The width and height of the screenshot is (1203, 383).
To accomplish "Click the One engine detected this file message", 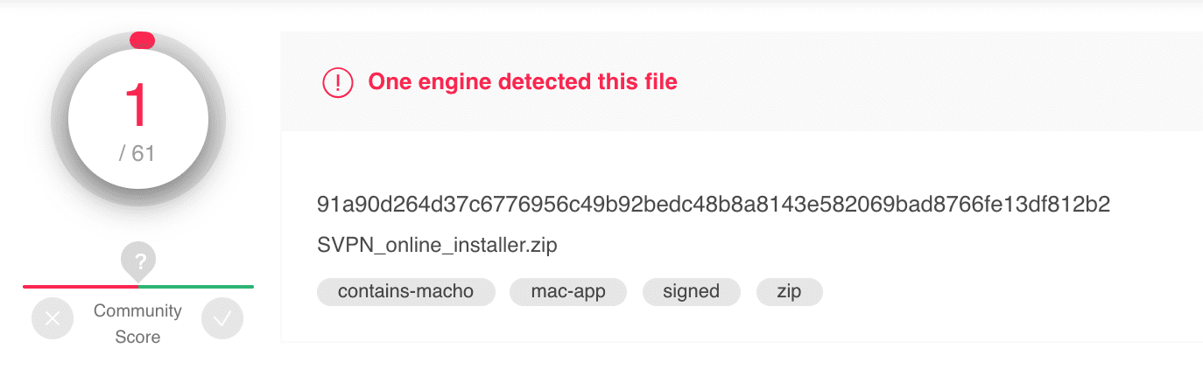I will point(523,82).
